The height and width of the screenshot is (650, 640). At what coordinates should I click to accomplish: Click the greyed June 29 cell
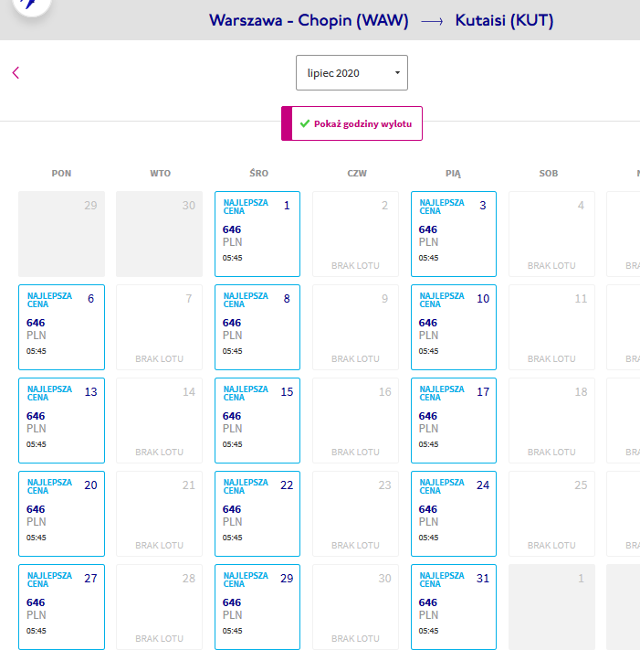click(62, 234)
